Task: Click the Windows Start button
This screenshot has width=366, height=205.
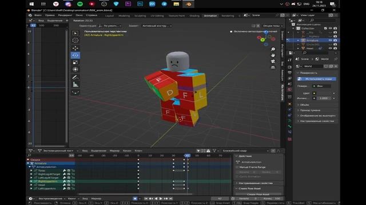Action: click(31, 4)
